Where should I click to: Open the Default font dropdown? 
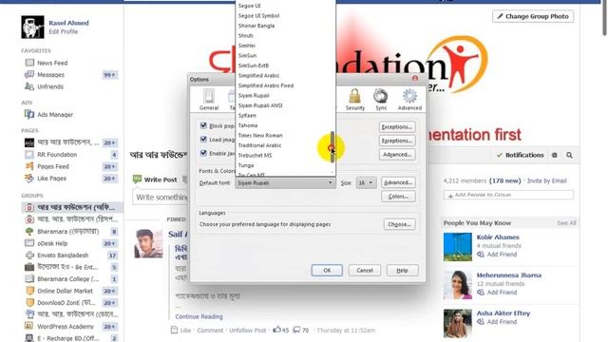[x=285, y=182]
